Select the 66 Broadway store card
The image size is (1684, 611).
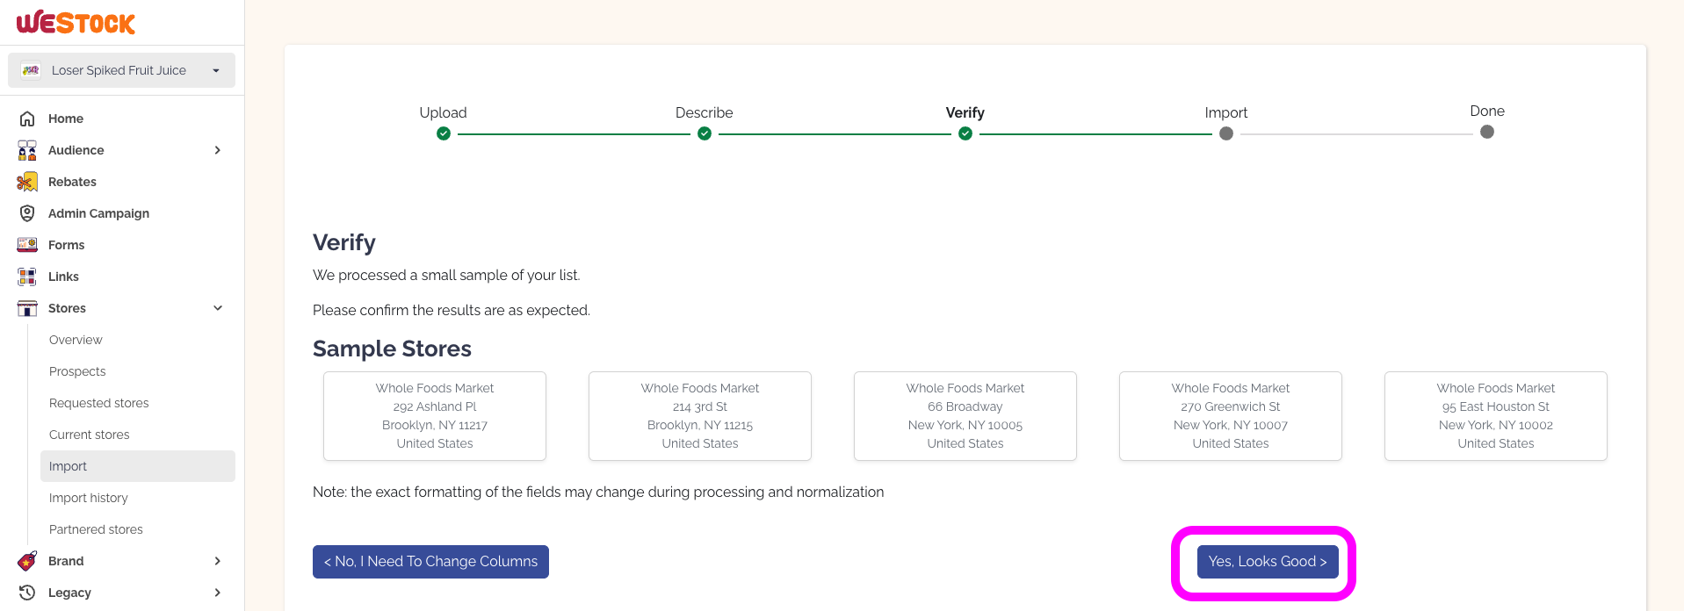965,416
